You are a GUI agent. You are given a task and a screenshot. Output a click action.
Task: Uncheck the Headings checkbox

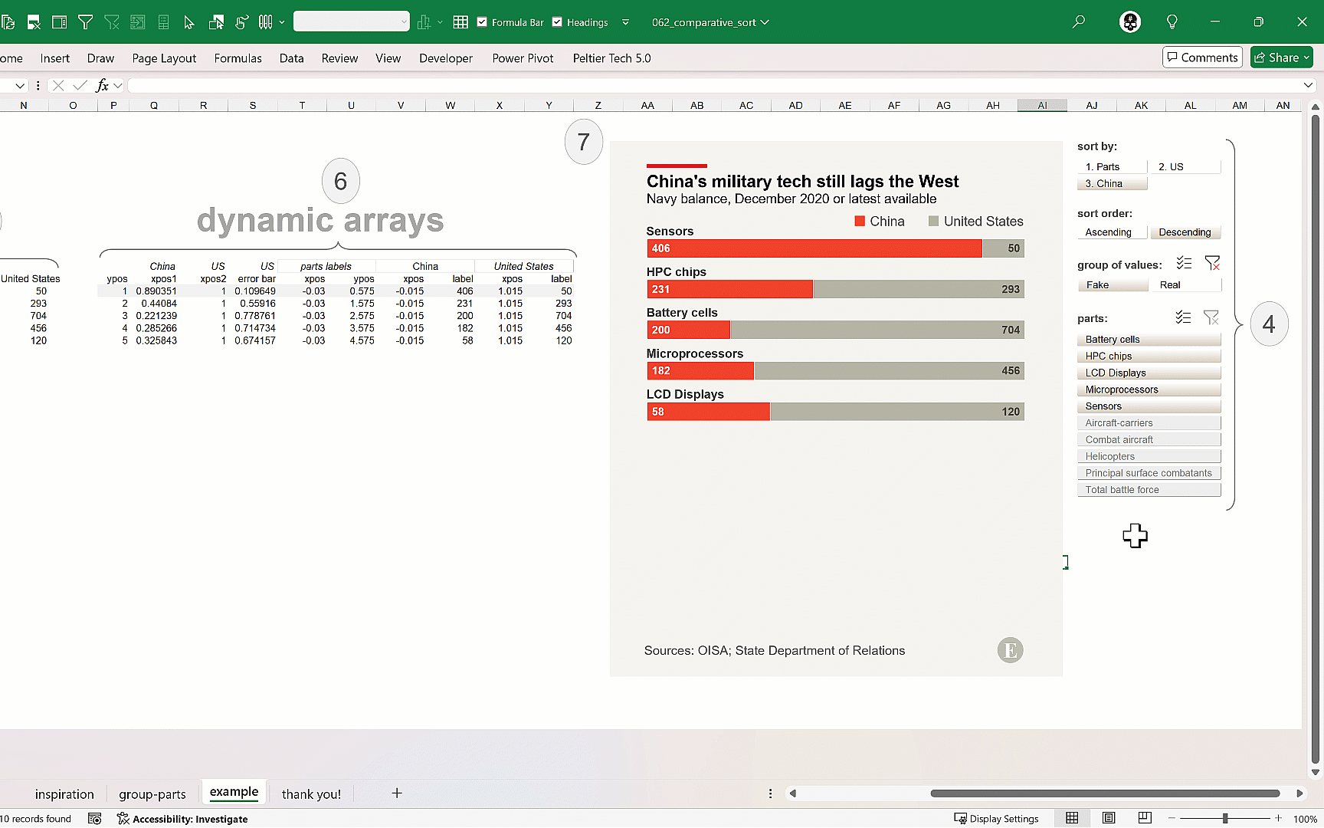[557, 22]
